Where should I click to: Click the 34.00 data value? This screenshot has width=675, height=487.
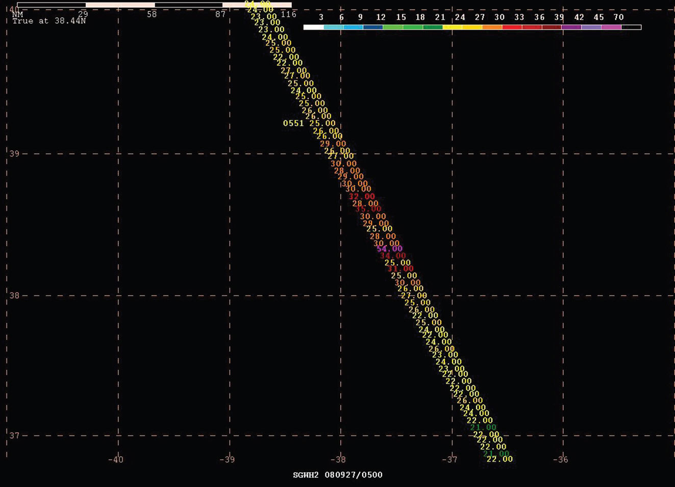tap(393, 256)
